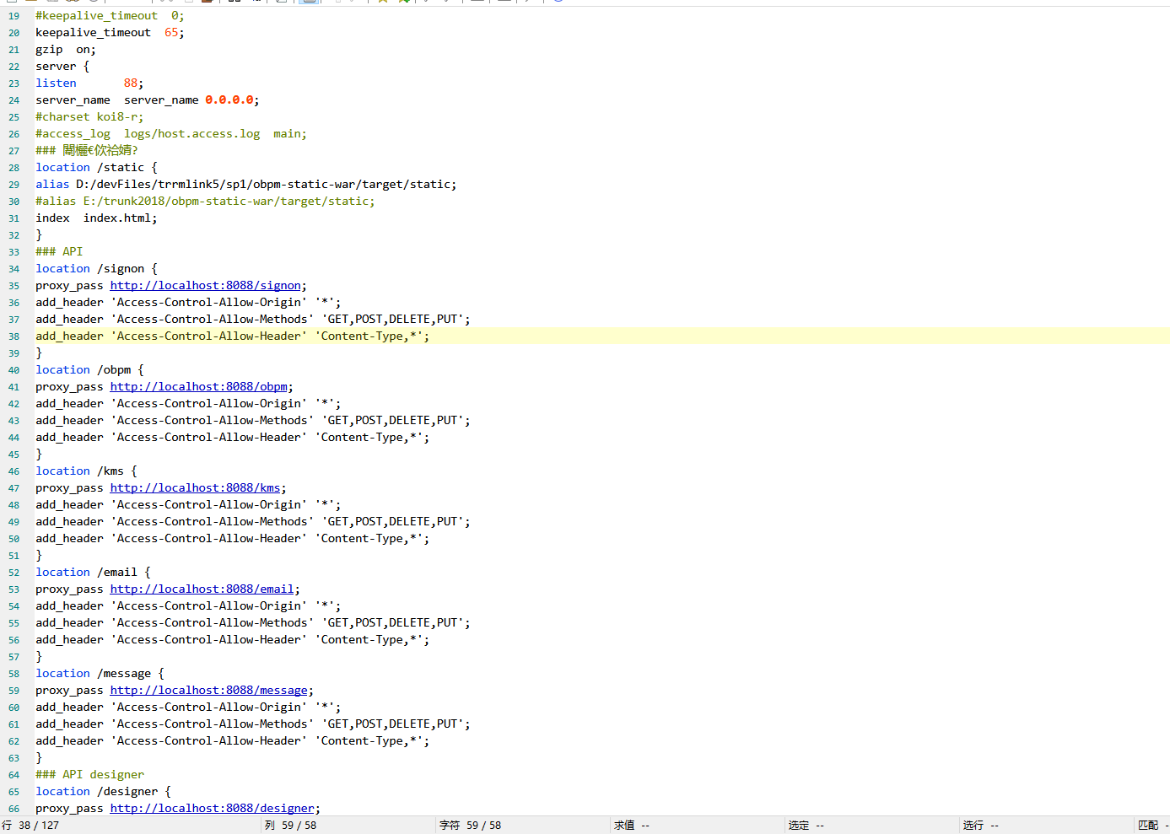Click line number 19 in the gutter
The height and width of the screenshot is (834, 1170).
pos(13,16)
